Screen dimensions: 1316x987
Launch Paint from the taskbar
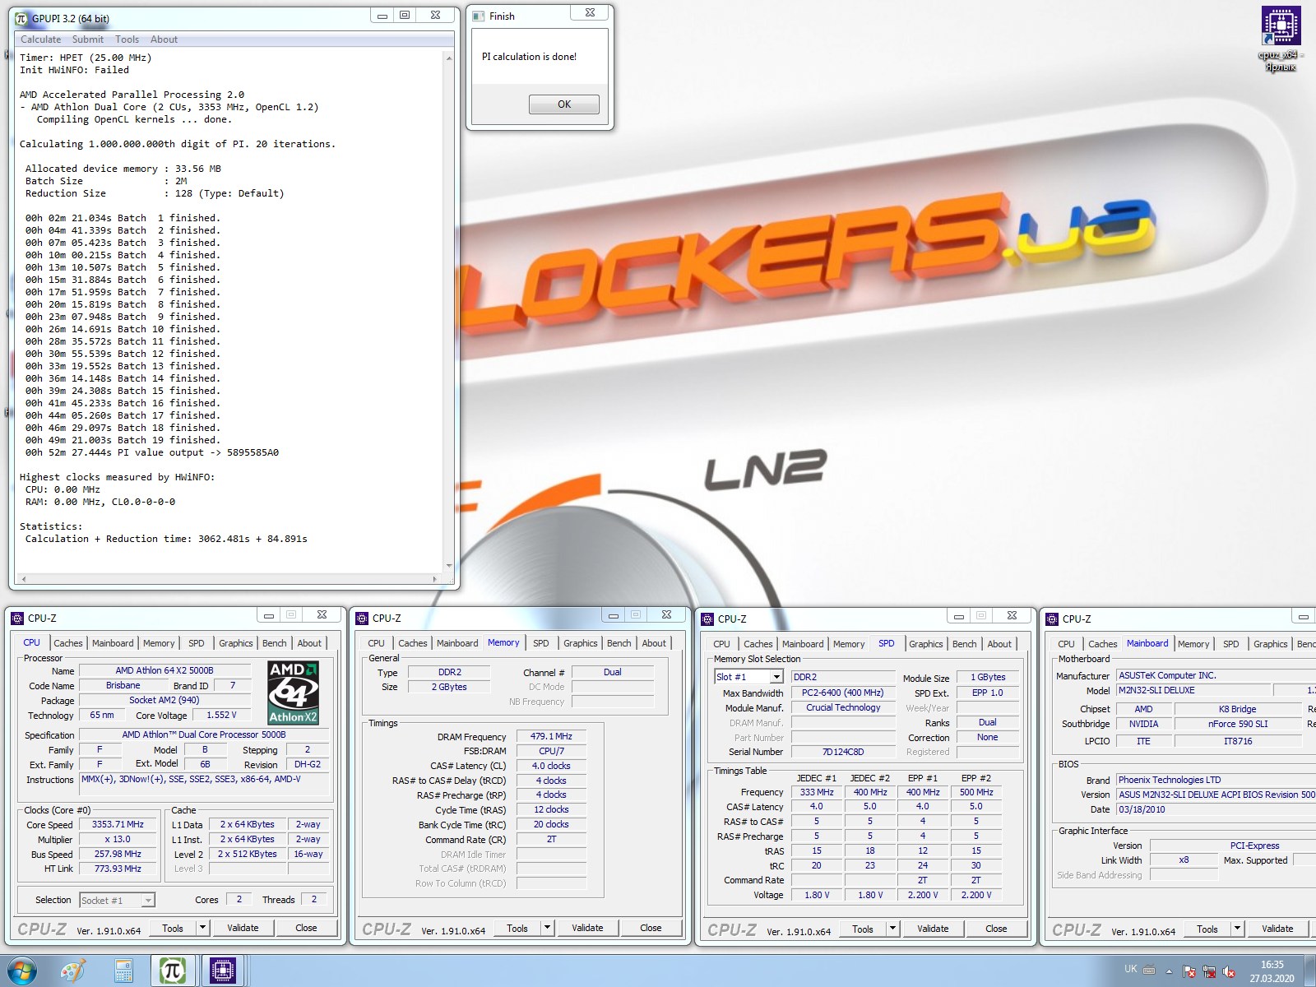73,971
